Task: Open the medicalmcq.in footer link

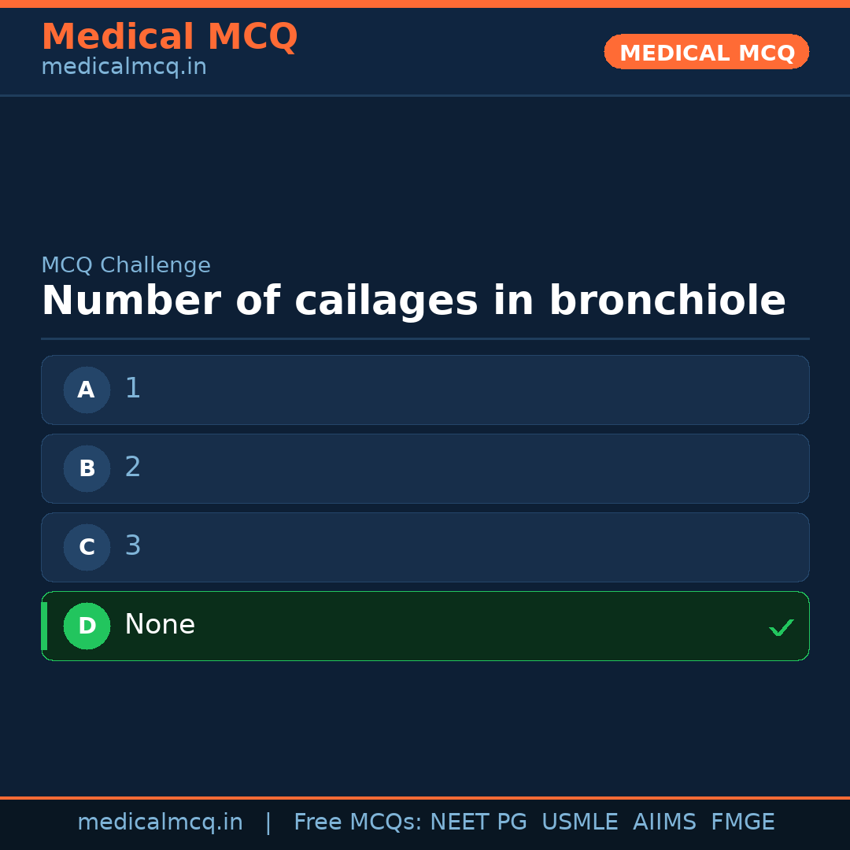Action: pyautogui.click(x=161, y=821)
